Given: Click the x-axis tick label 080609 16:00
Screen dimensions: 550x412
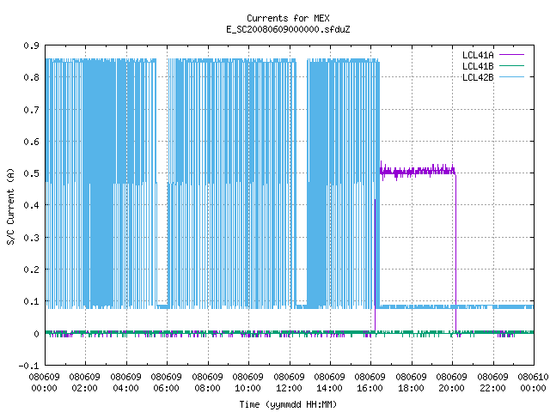Looking at the screenshot, I should click(x=370, y=382).
